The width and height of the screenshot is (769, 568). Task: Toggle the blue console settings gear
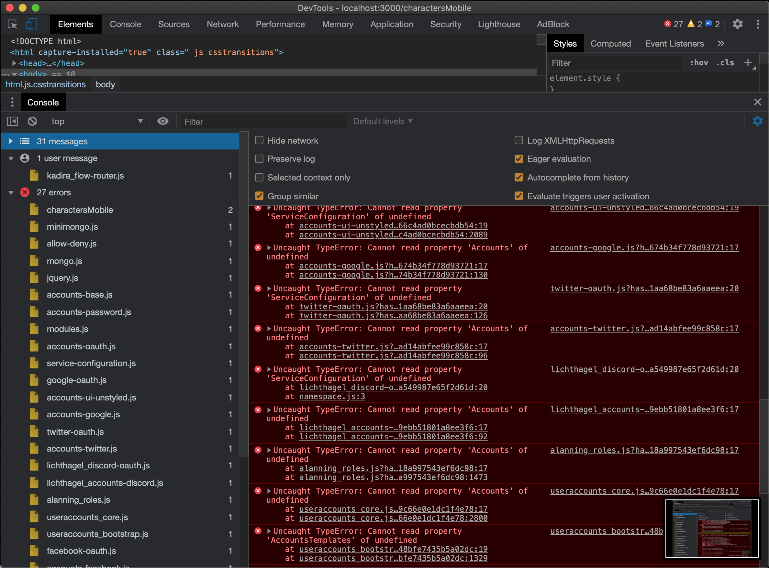(757, 121)
